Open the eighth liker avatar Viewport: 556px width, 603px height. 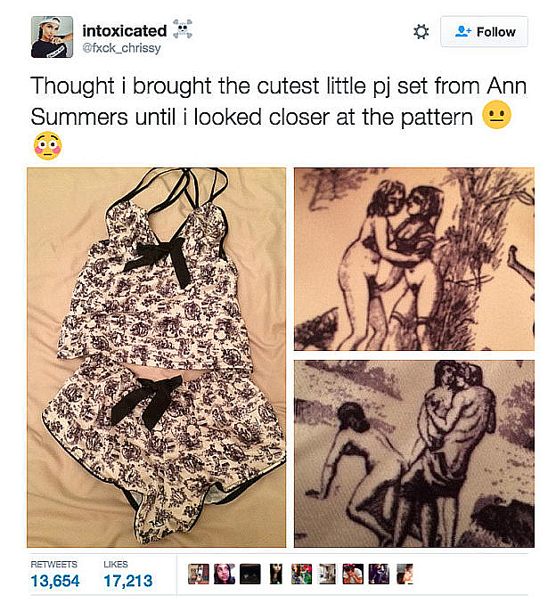pos(380,574)
